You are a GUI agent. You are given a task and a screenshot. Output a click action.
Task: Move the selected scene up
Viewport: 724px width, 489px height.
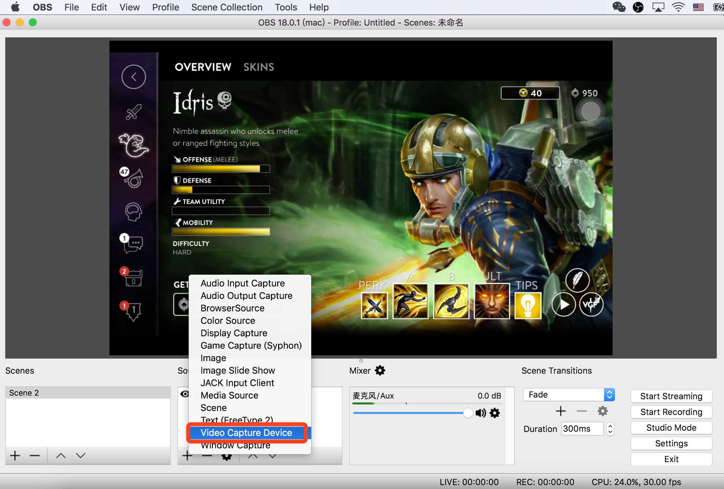[60, 455]
